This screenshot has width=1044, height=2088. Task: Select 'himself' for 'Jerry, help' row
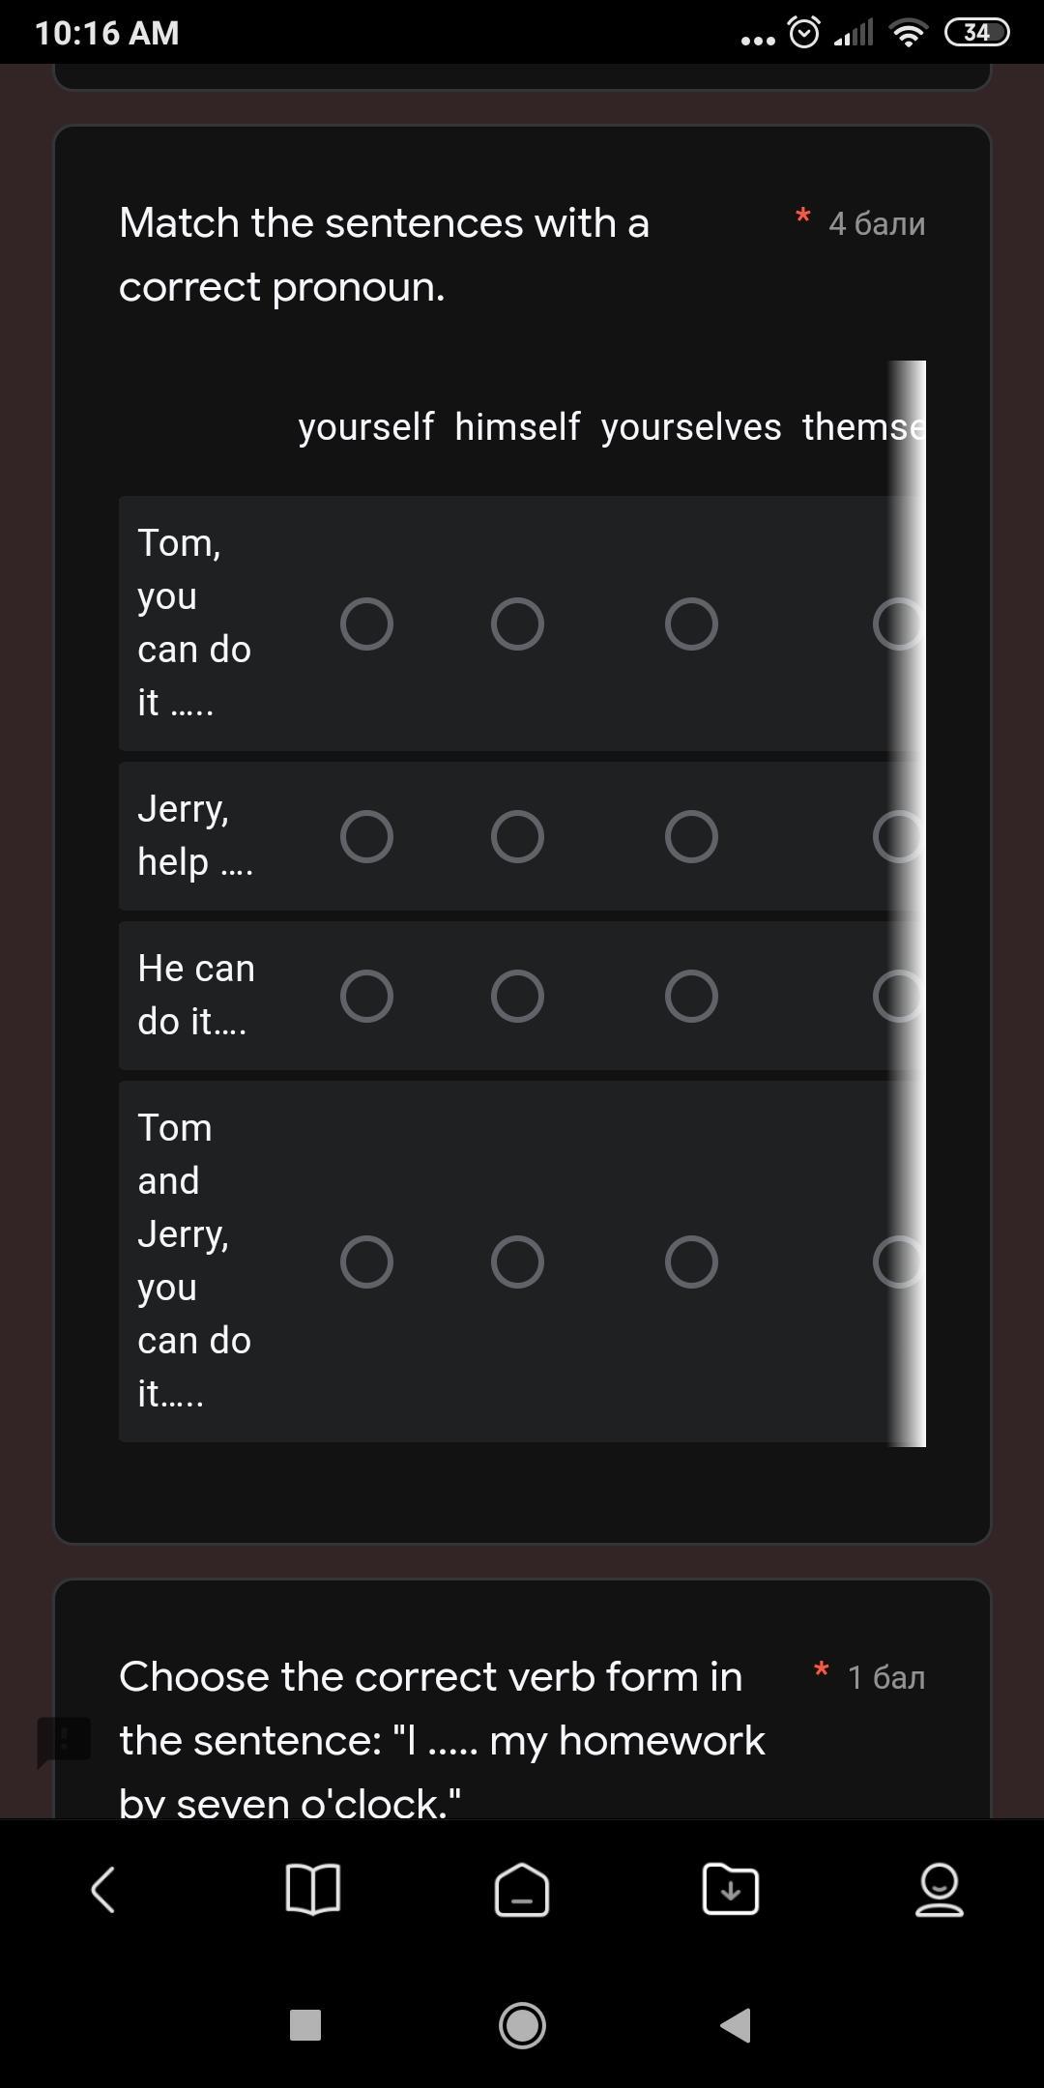pos(517,836)
